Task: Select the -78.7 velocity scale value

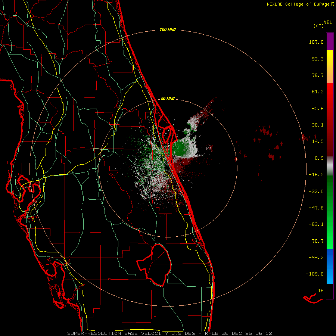Action: coord(316,241)
